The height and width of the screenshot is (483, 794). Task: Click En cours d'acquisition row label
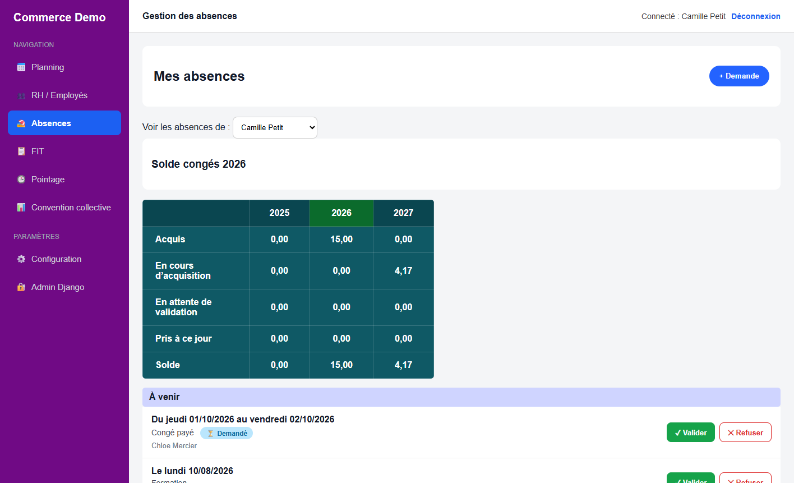pyautogui.click(x=183, y=270)
